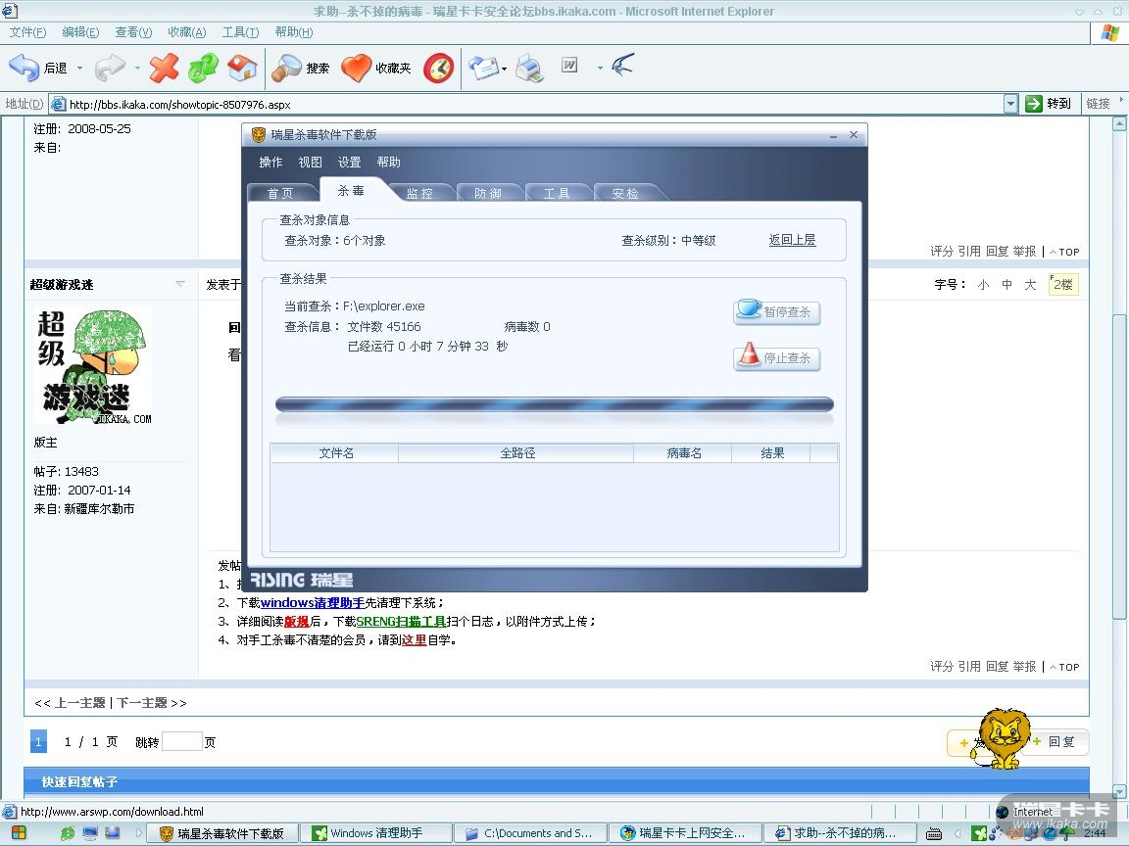Pause scan with 暂停查杀 button
This screenshot has width=1129, height=846.
point(776,311)
